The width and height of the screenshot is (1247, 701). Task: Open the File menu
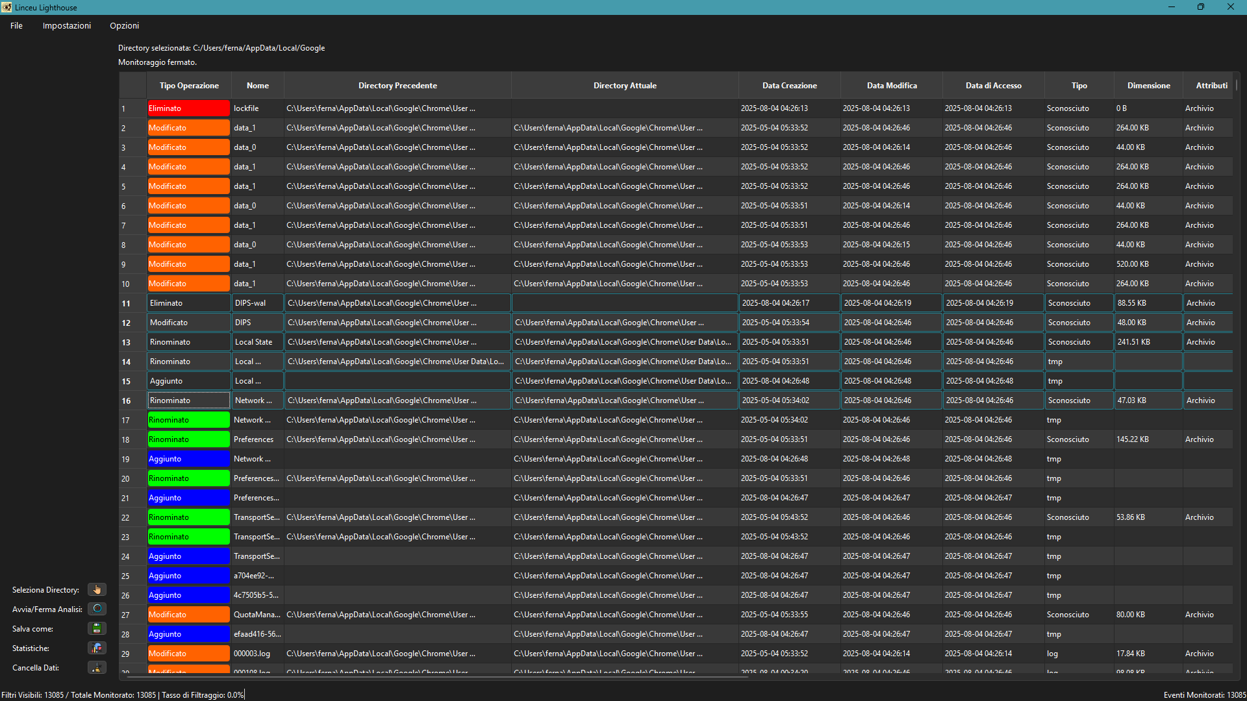tap(16, 25)
